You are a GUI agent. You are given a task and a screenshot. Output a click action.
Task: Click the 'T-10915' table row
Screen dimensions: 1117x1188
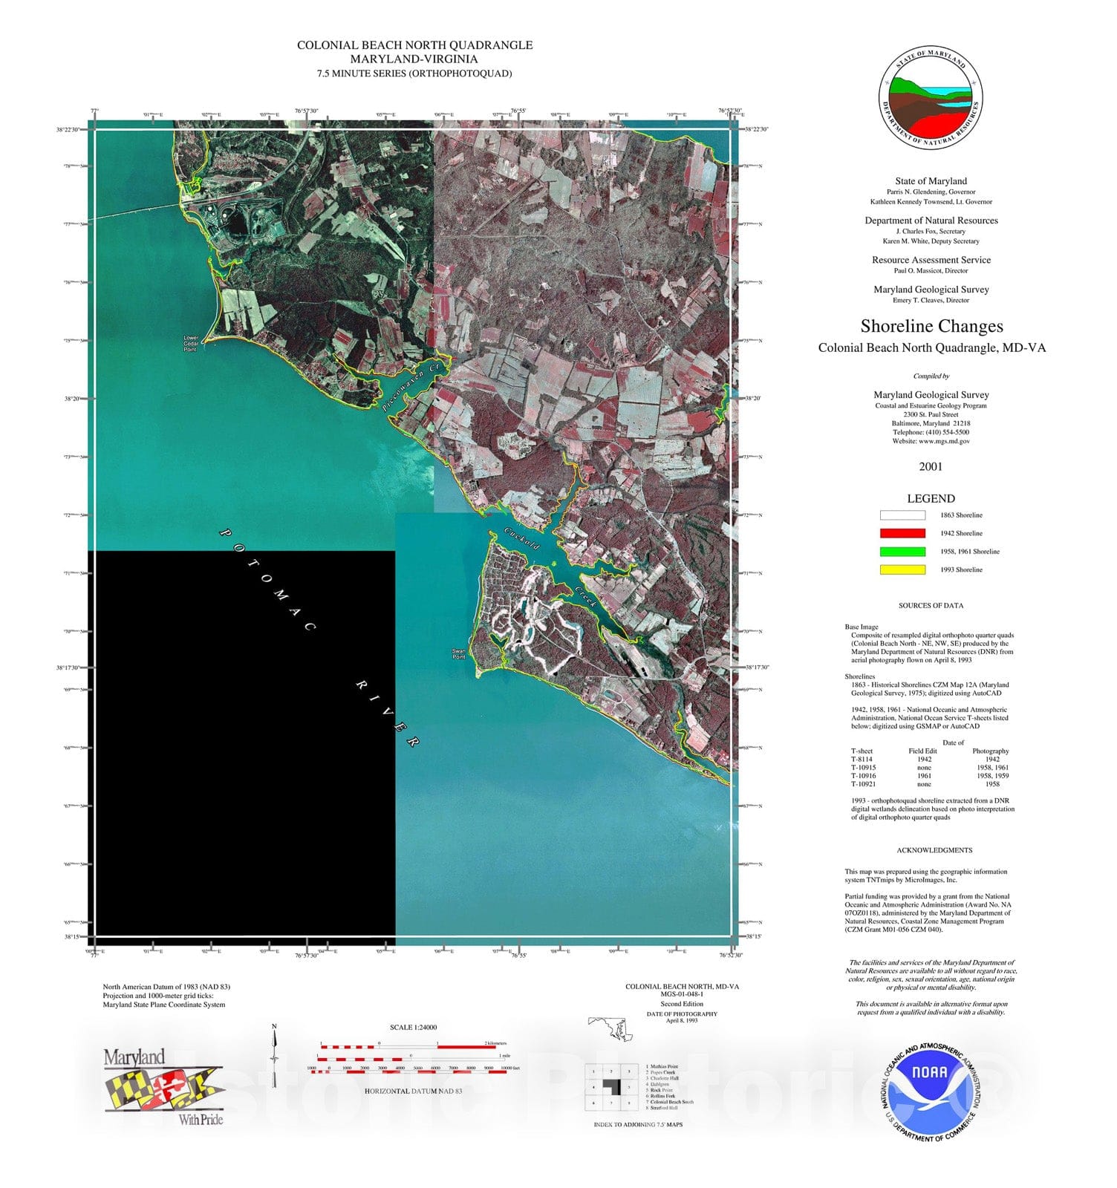click(930, 768)
